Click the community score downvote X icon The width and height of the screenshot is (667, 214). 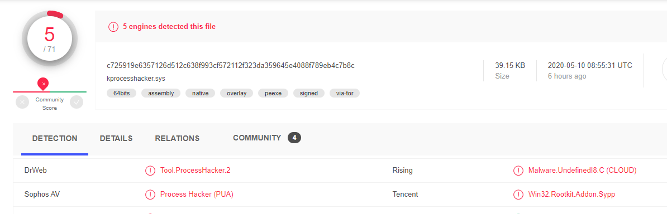22,102
